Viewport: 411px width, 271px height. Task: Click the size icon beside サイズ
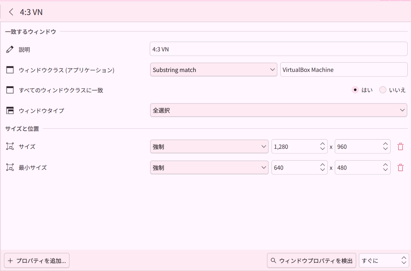10,147
